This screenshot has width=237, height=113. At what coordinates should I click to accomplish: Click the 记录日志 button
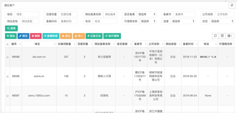point(94,36)
